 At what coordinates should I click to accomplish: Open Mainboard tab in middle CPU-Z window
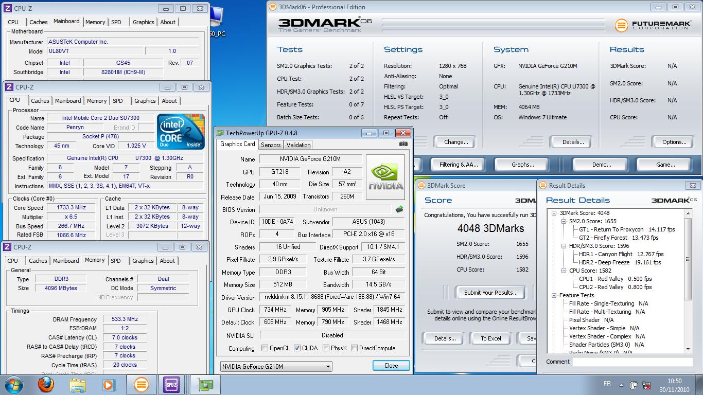click(x=68, y=101)
